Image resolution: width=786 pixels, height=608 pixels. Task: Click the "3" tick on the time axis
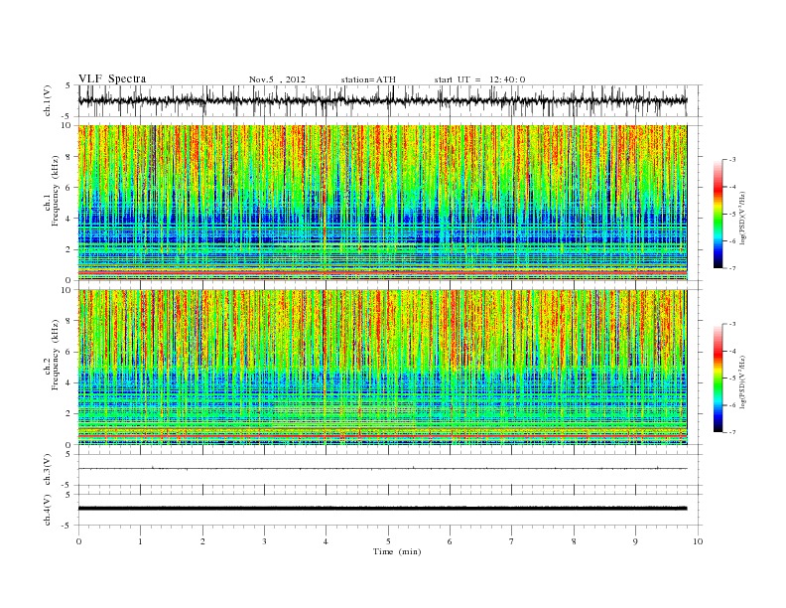tap(264, 541)
